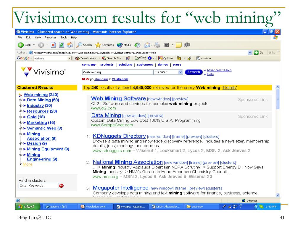Click the address bar URL field
The image size is (303, 227).
(x=140, y=53)
